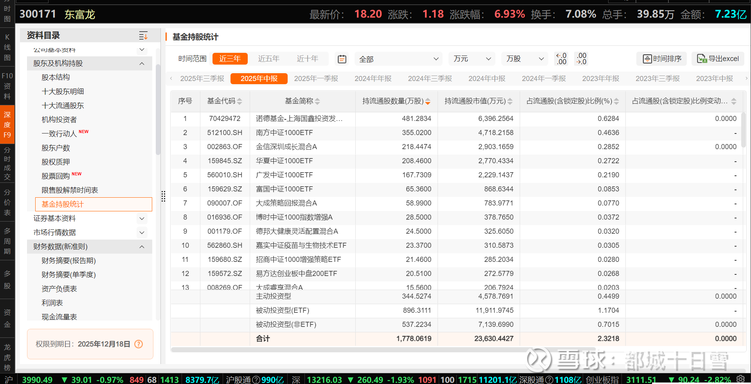Open settings gear in the status bar
Screen dimensions: 751x384
(x=740, y=379)
